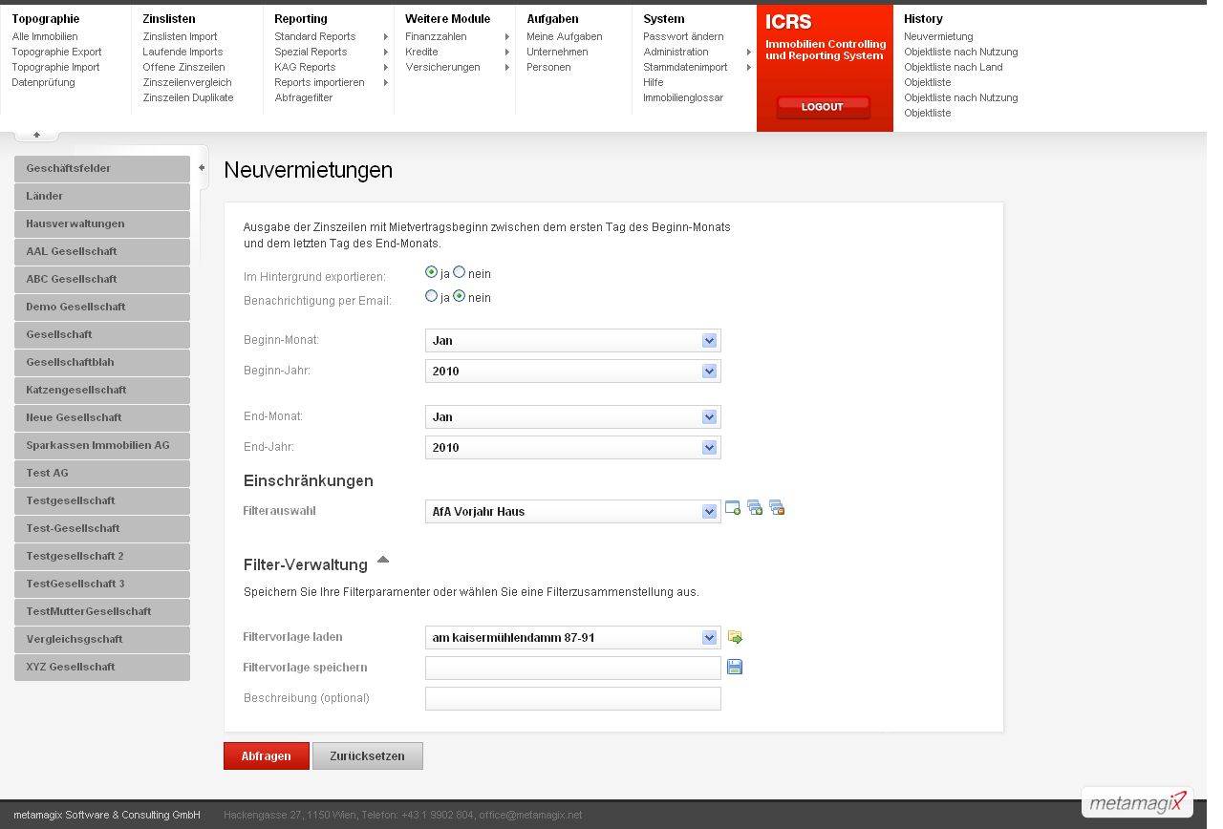Select 'nein' for Benachrichtigung per Email
Image resolution: width=1223 pixels, height=829 pixels.
tap(460, 296)
